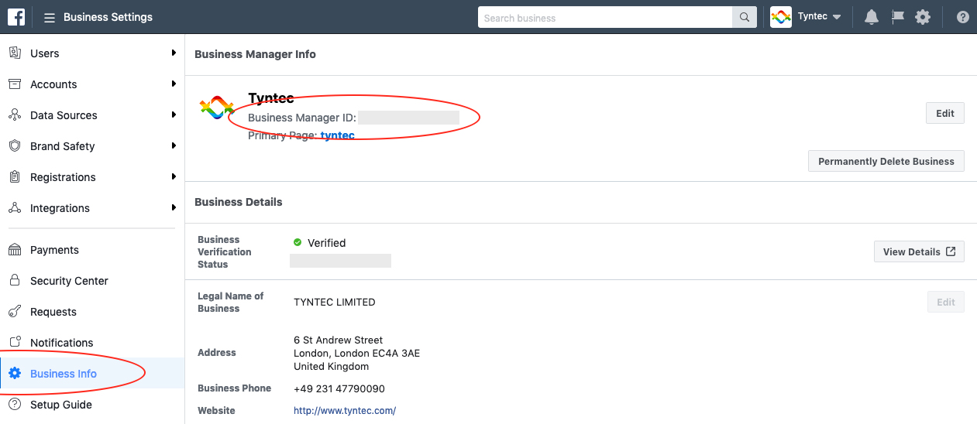The width and height of the screenshot is (977, 424).
Task: Click Permanently Delete Business button
Action: 886,161
